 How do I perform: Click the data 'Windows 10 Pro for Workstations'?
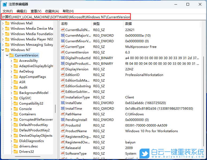pyautogui.click(x=151, y=131)
